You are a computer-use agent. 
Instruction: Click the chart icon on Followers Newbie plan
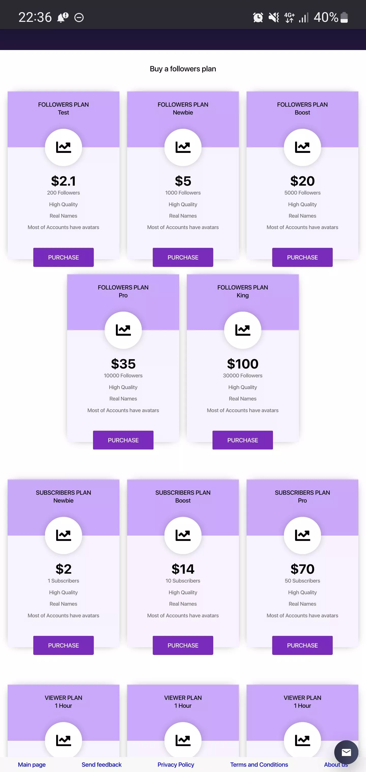(183, 147)
